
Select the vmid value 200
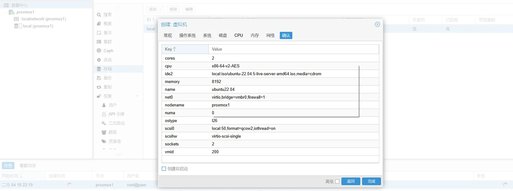[215, 152]
